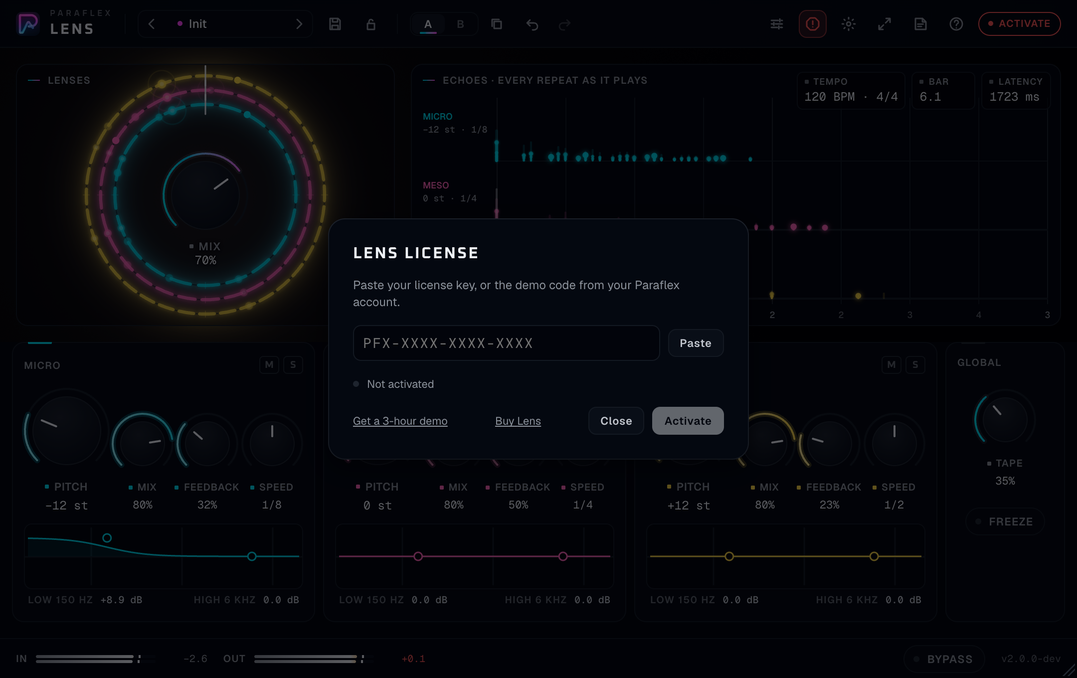Click the Latency 1723 ms readout
1077x678 pixels.
(1016, 91)
